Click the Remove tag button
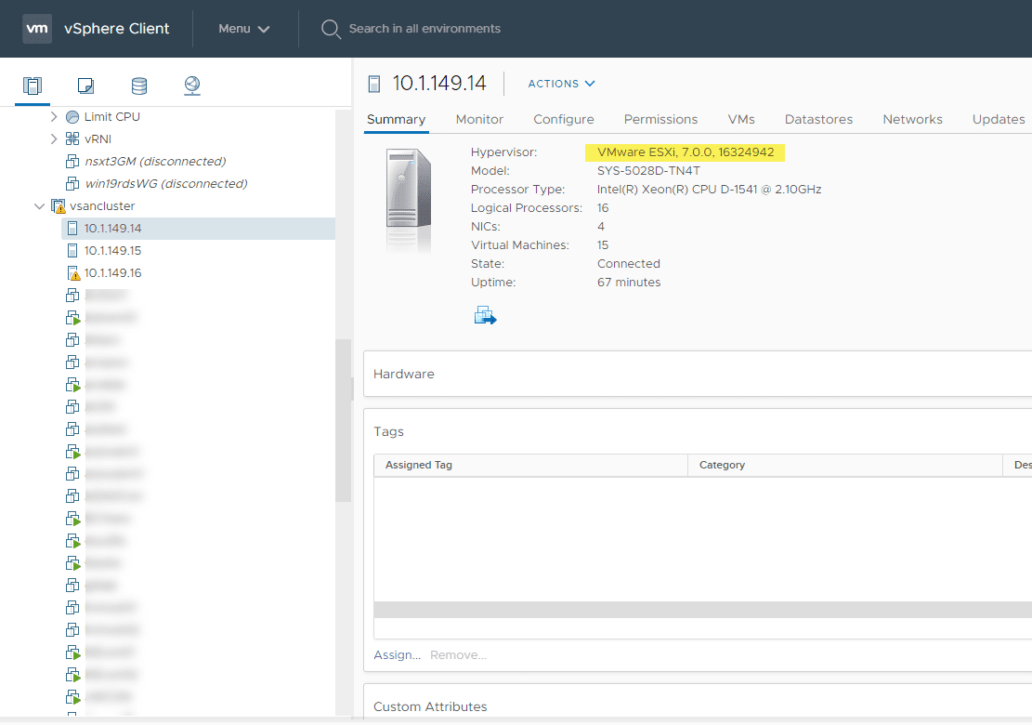The height and width of the screenshot is (725, 1032). [x=458, y=654]
